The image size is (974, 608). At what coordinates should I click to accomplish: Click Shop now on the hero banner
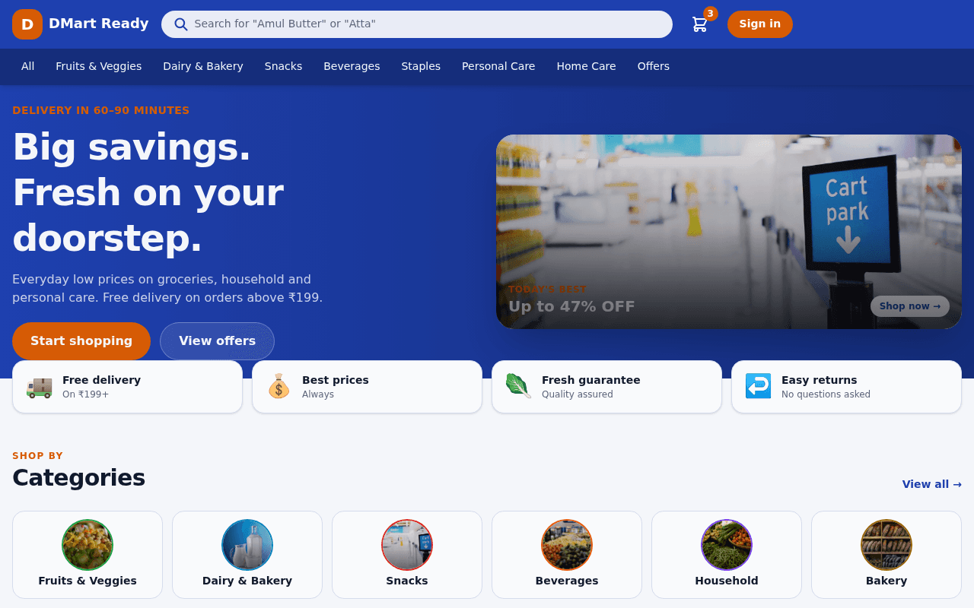pos(910,306)
